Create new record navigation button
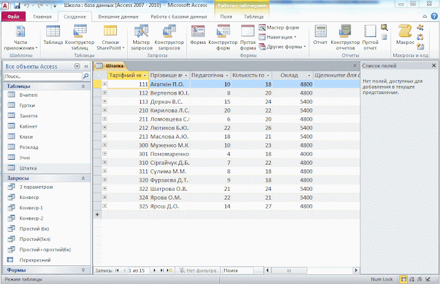 point(169,270)
